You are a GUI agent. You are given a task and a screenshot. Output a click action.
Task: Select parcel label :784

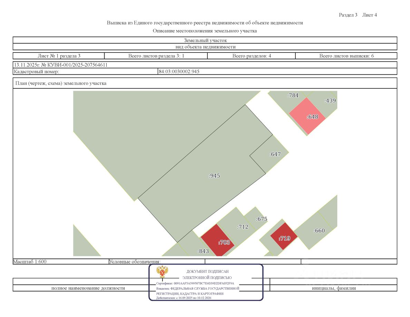[293, 95]
